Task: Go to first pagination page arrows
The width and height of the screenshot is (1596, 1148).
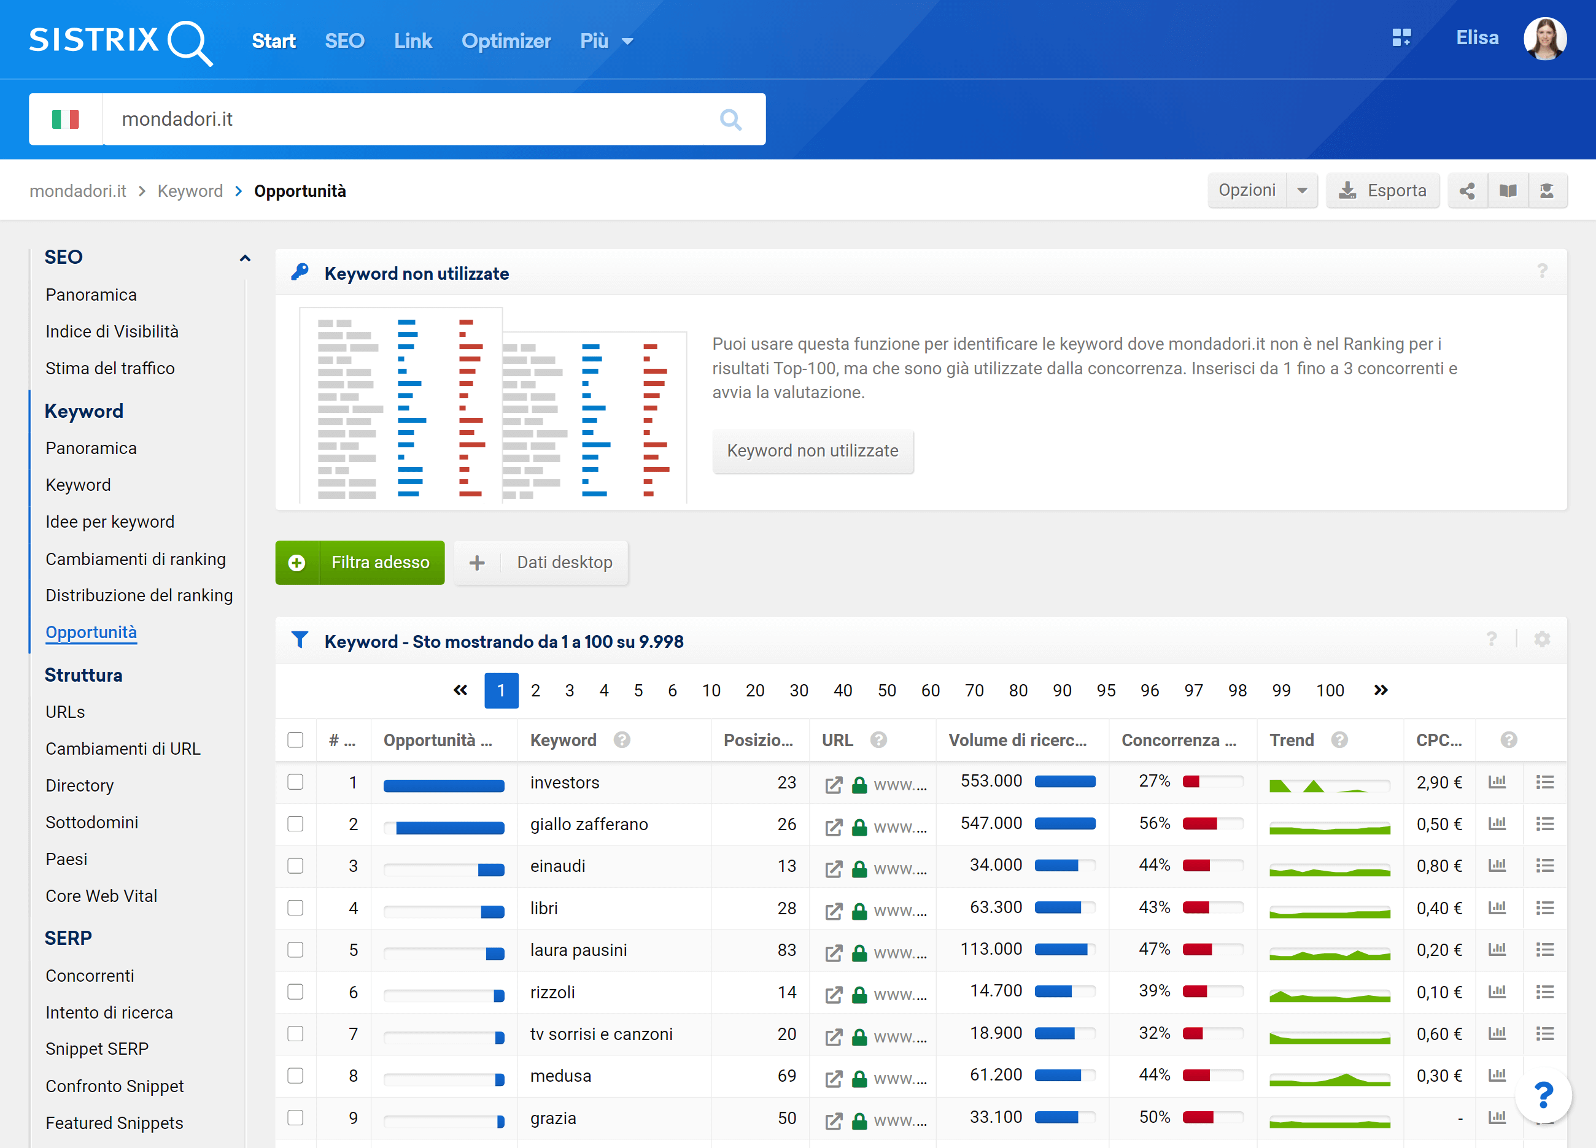Action: [460, 690]
